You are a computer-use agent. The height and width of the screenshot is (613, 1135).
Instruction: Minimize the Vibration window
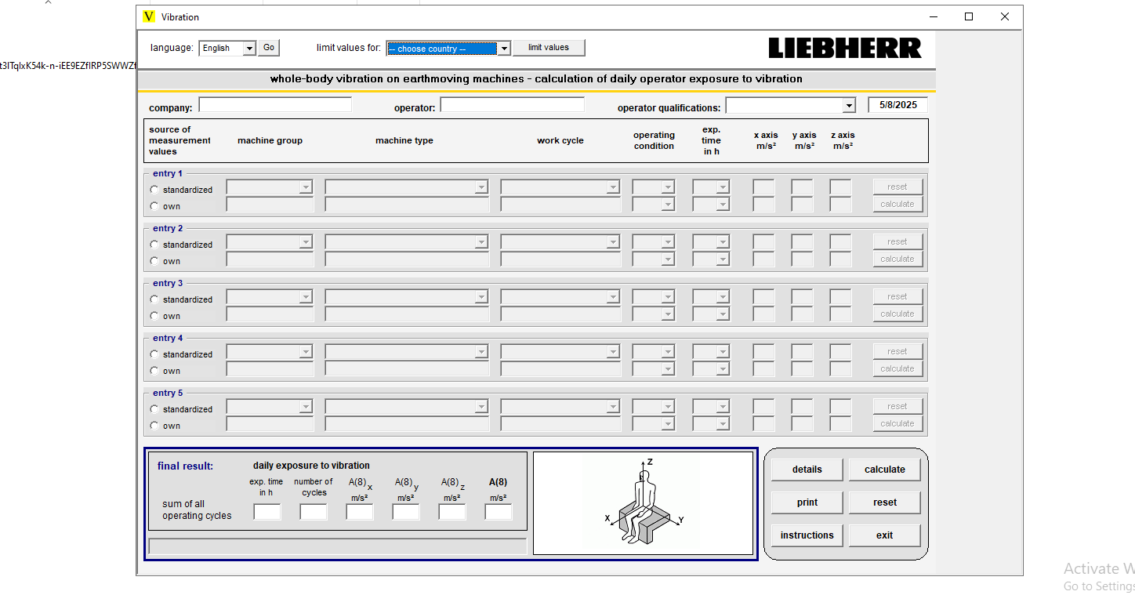[x=933, y=16]
